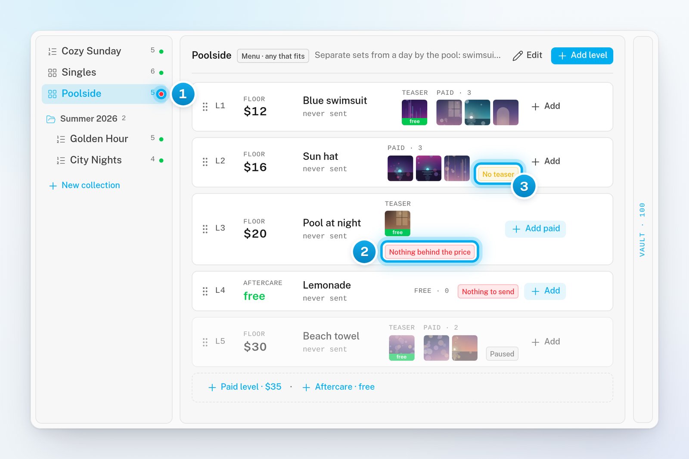Click the $16 floor price

coord(255,167)
